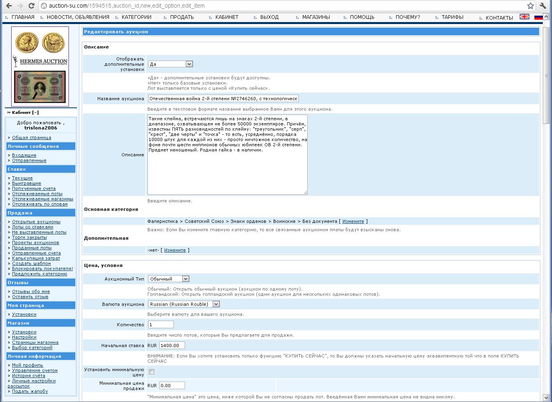Open Входящие messages link
552x402 pixels.
click(x=24, y=155)
